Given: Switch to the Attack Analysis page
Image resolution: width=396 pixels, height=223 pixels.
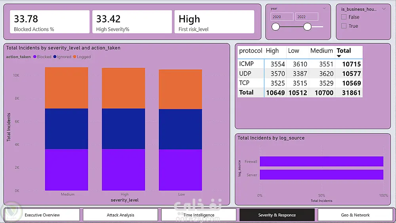Looking at the screenshot, I should coord(120,215).
